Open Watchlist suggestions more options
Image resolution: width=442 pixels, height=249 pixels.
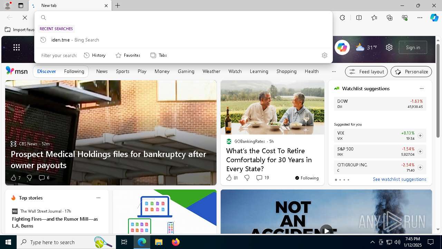[422, 89]
